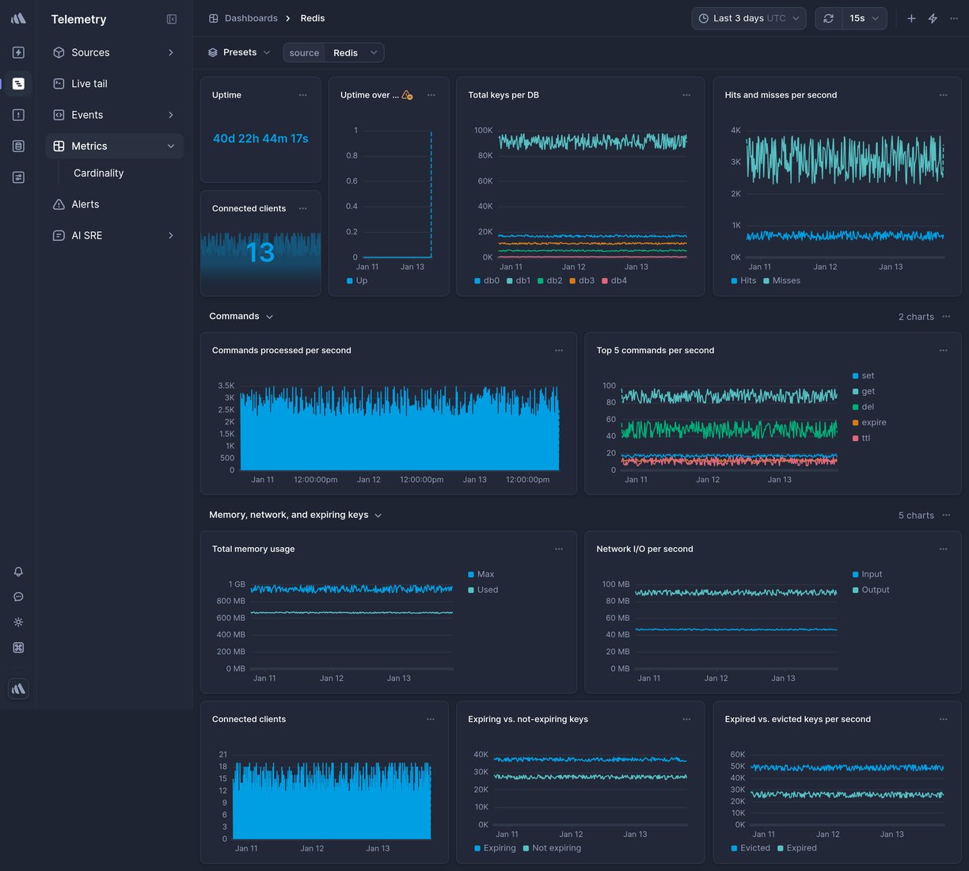This screenshot has width=969, height=871.
Task: Open the chat feedback bubble icon
Action: click(18, 596)
